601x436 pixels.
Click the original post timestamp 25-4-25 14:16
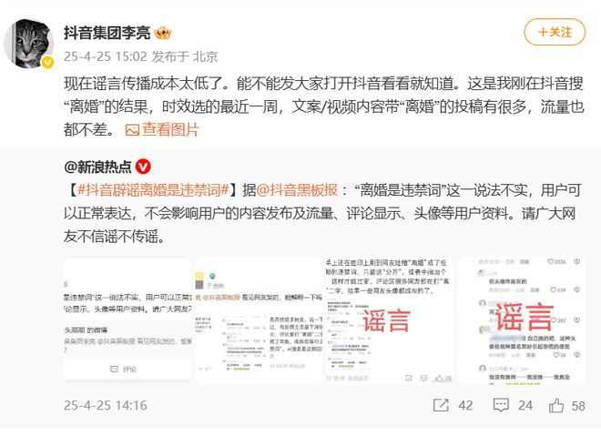(x=106, y=405)
